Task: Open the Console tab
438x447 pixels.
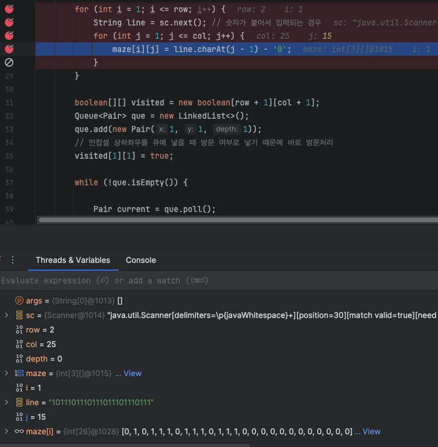Action: coord(141,260)
